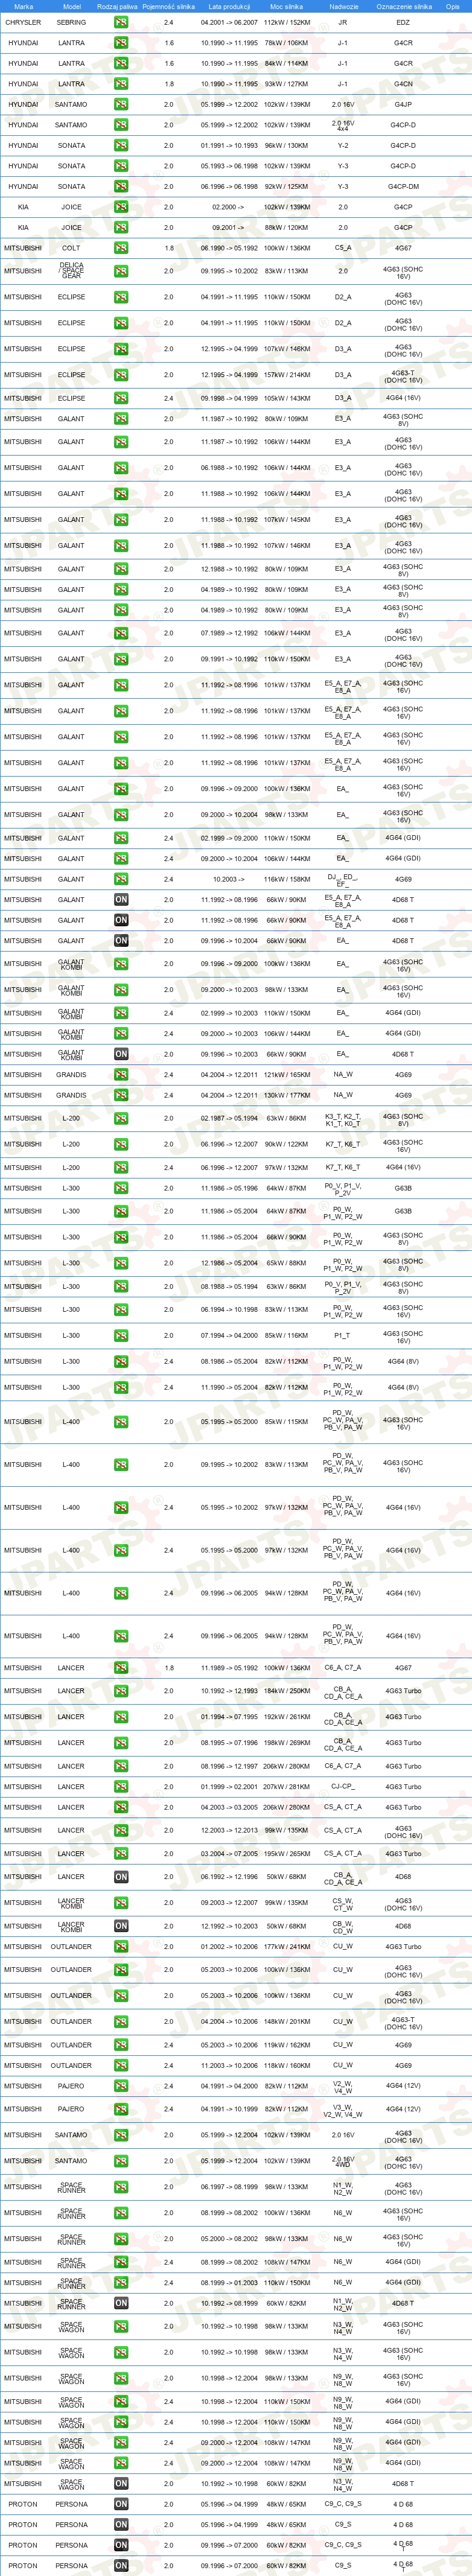This screenshot has width=472, height=2576.
Task: Click the petrol icon in the Lancer 184kW / 250KM row
Action: pos(120,1691)
